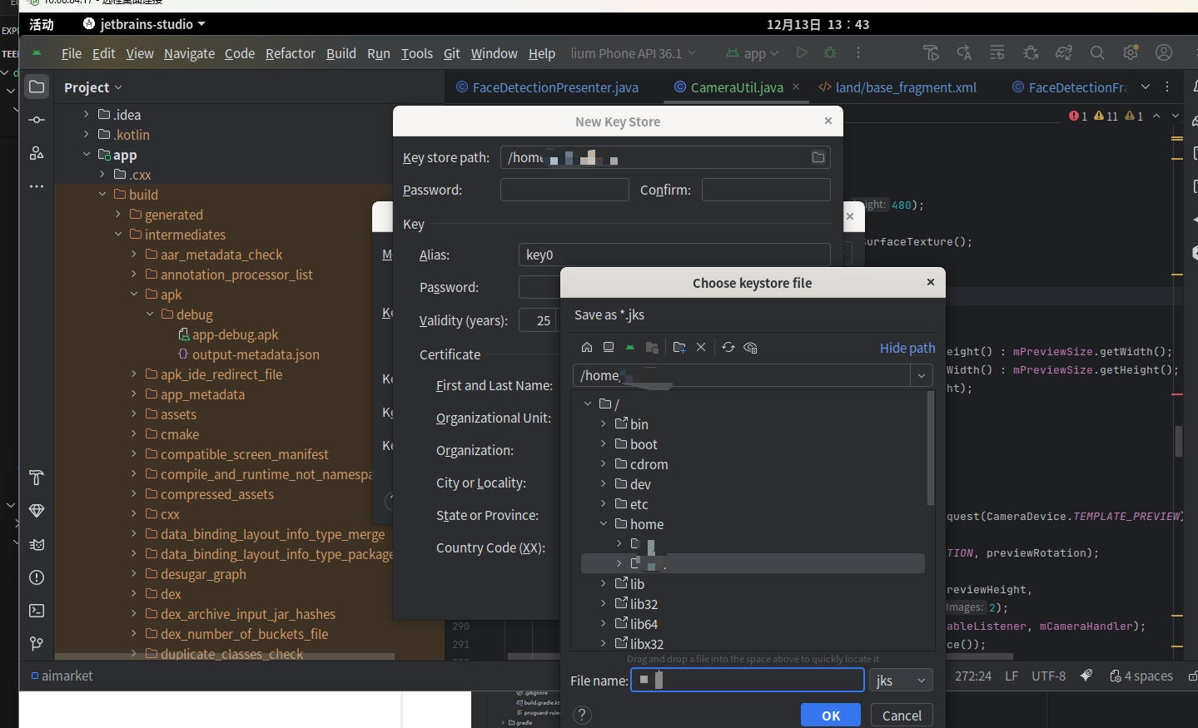The width and height of the screenshot is (1198, 728).
Task: Open the Terminal tool window
Action: tap(37, 612)
